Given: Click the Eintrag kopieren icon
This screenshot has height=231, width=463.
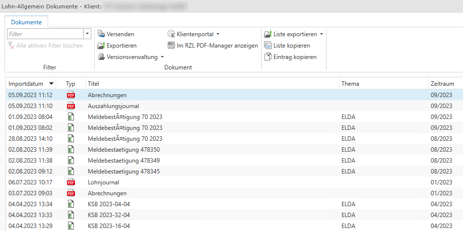Looking at the screenshot, I should tap(268, 57).
